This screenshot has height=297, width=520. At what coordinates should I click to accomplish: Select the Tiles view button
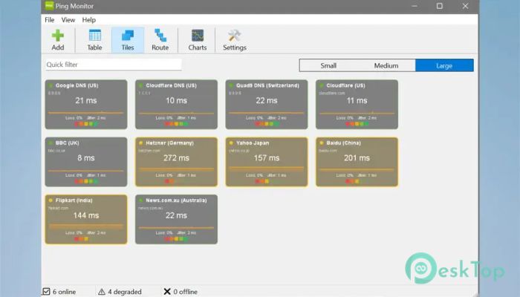point(128,40)
